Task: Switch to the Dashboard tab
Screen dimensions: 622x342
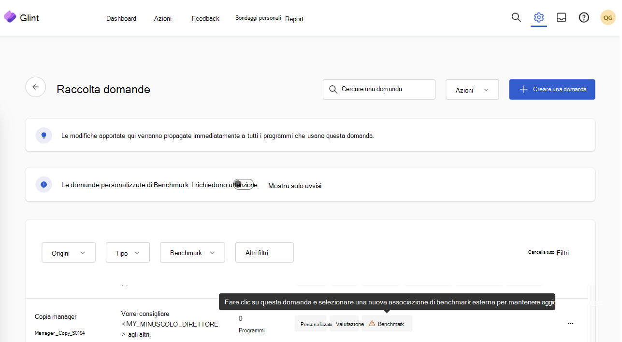Action: coord(121,18)
